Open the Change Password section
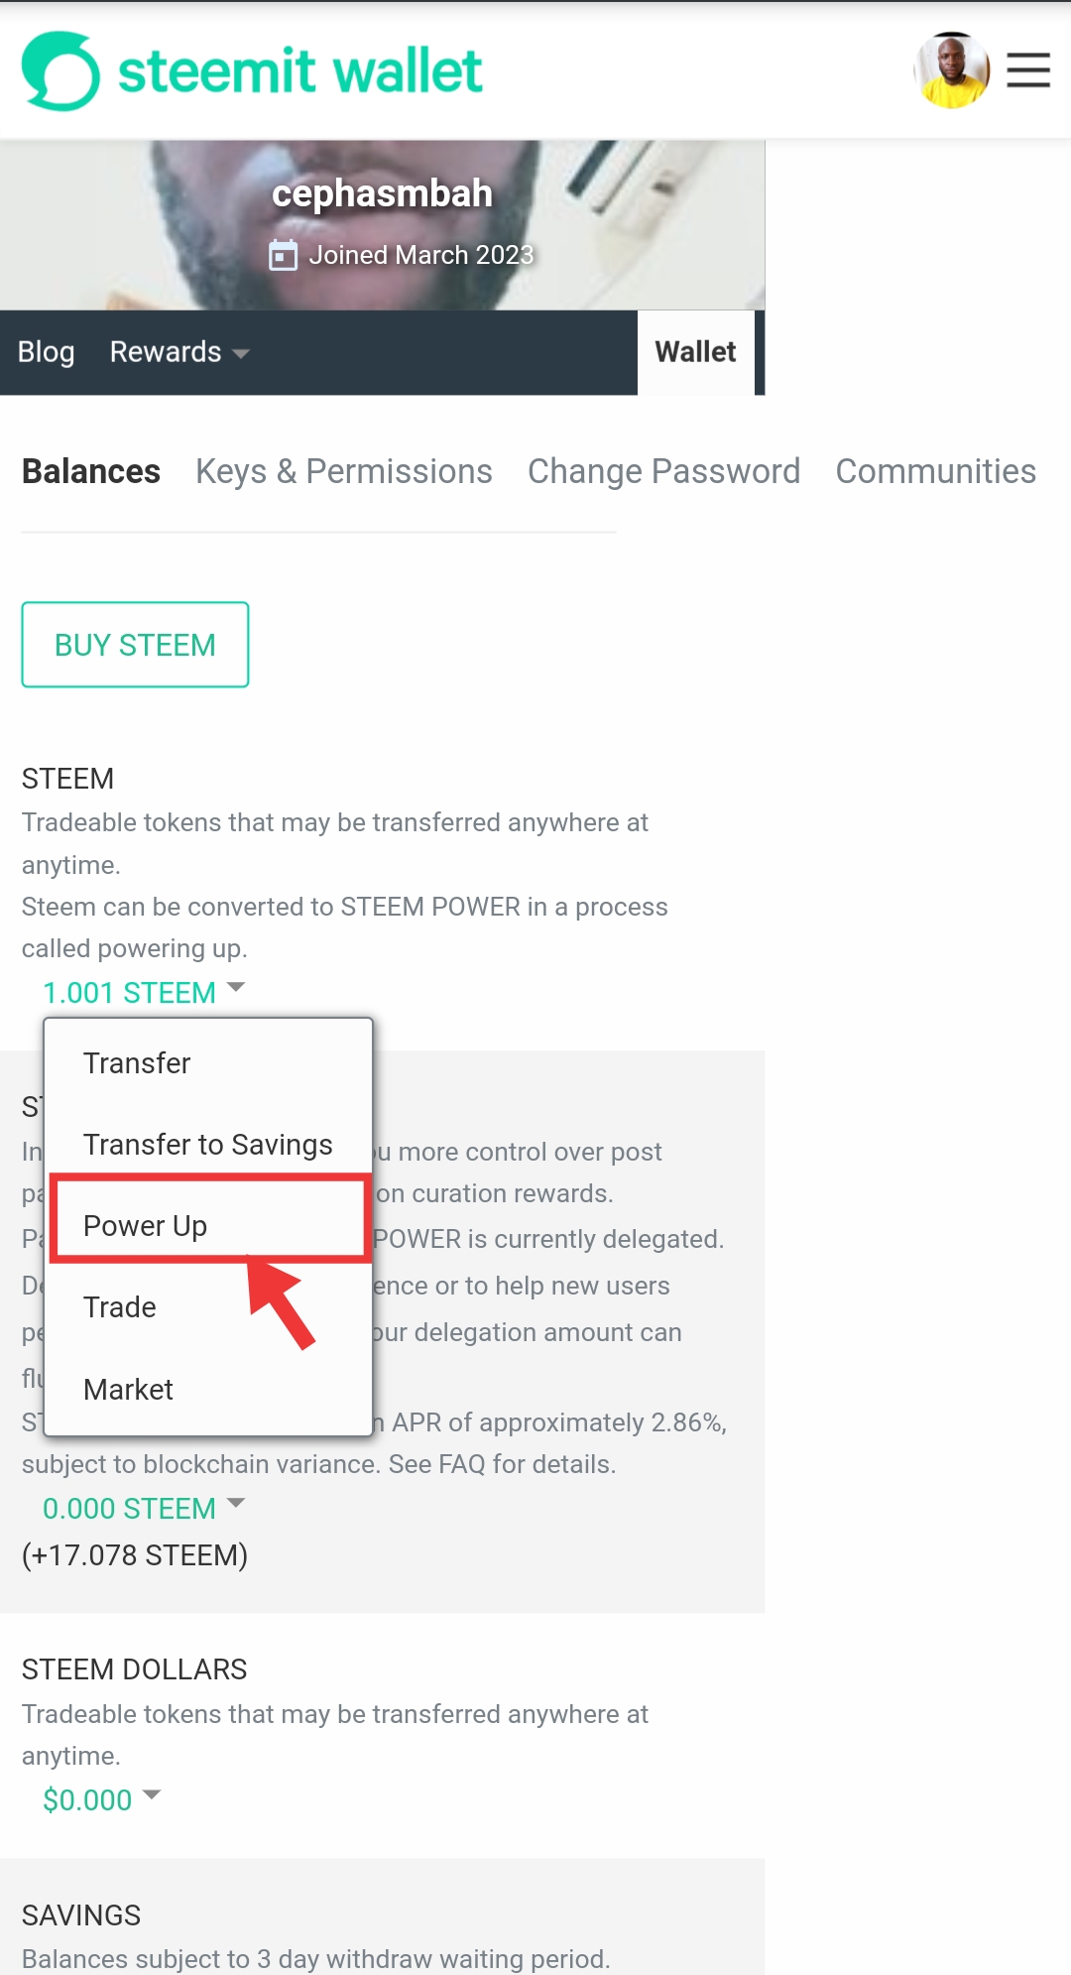This screenshot has width=1071, height=1975. click(x=663, y=471)
